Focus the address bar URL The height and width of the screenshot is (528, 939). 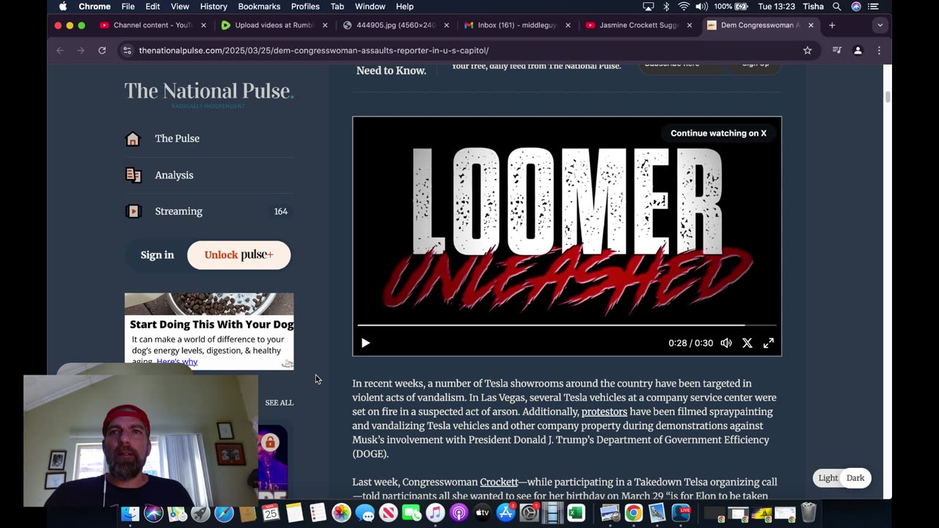click(x=313, y=51)
